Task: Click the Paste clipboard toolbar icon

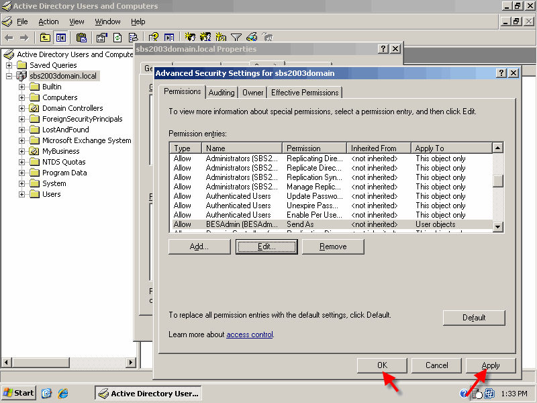Action: (x=81, y=38)
